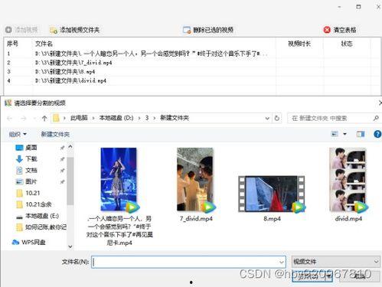The image size is (382, 287).
Task: Click the navigation pane scrollbar thumb
Action: 70,181
